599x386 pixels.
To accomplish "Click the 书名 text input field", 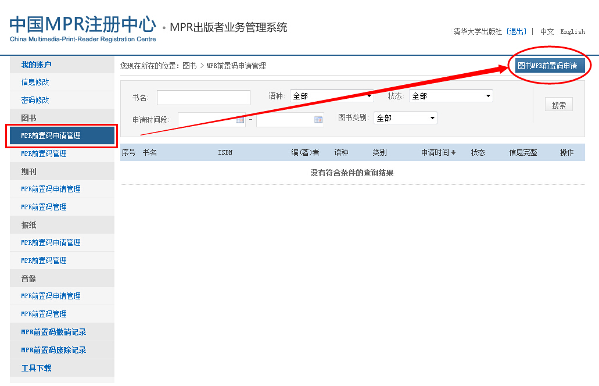I will pyautogui.click(x=203, y=97).
